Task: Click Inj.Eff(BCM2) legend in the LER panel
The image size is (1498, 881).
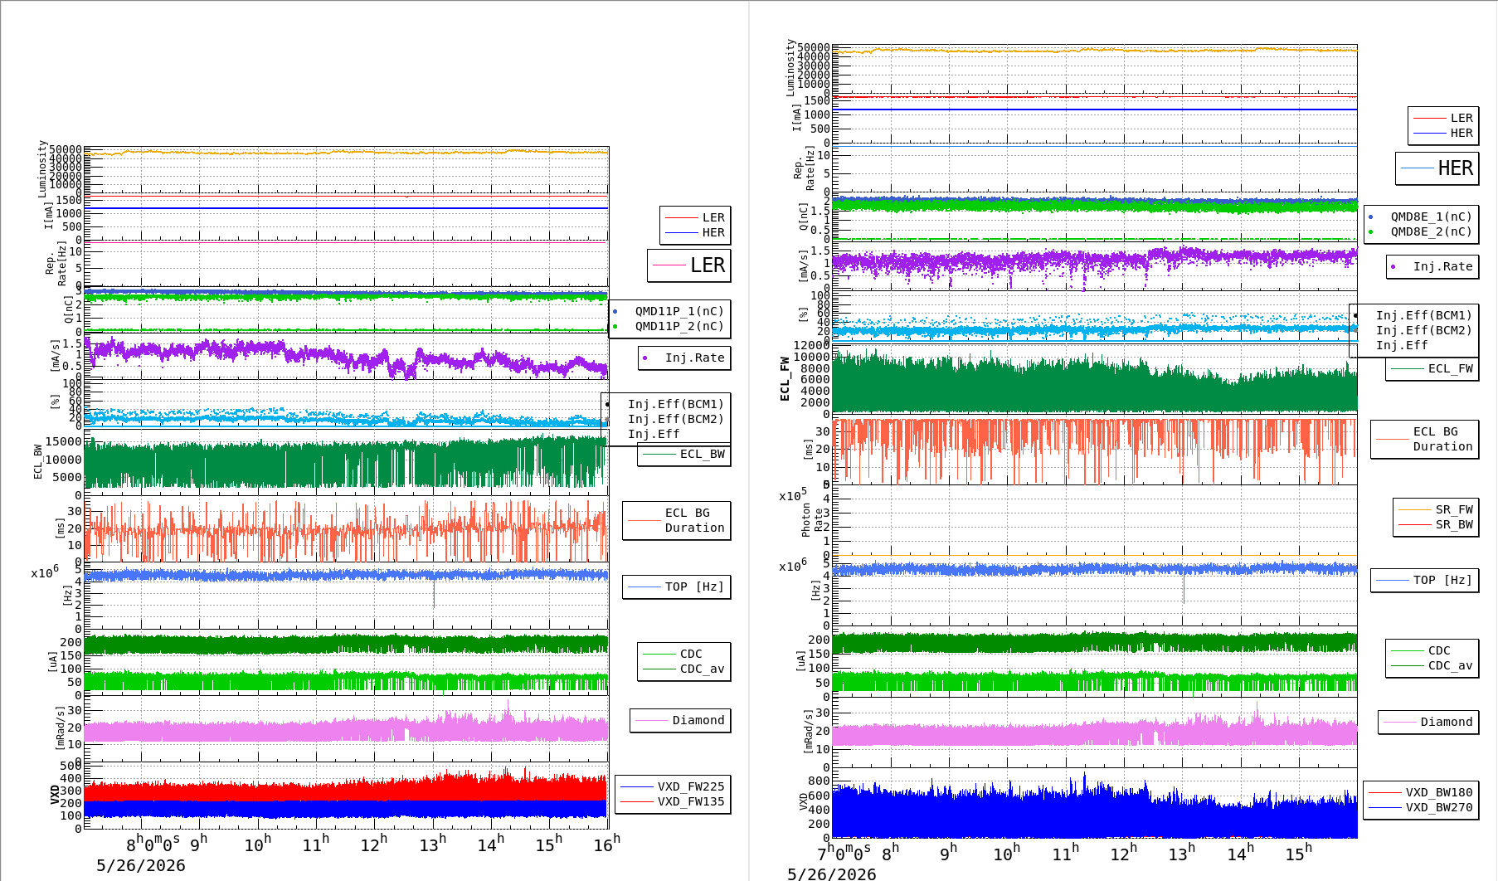Action: coord(675,419)
